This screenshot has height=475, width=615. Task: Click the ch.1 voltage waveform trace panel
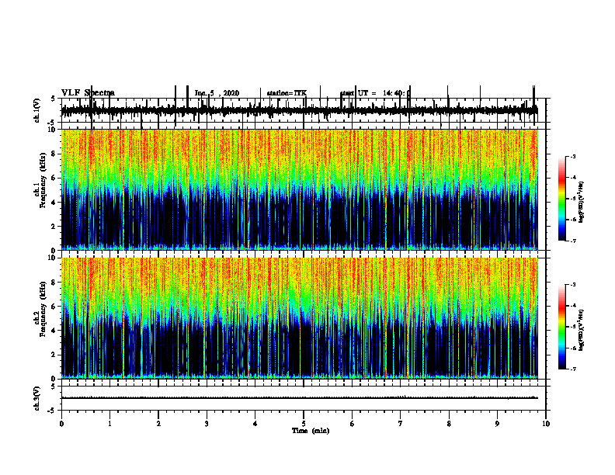pos(303,110)
